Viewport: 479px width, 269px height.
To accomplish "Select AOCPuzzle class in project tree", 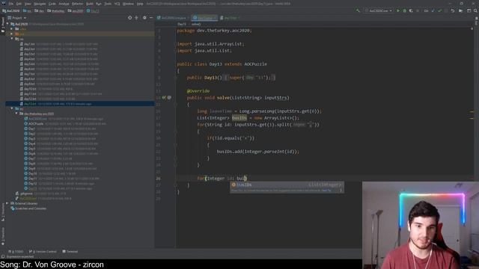I will click(x=36, y=123).
